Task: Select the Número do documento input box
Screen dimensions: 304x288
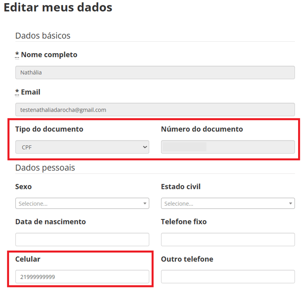Action: click(x=228, y=147)
